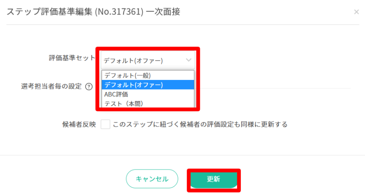
Task: Click the 候補者反映 label
Action: 79,125
